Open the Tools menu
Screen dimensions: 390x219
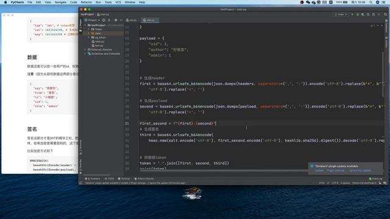(x=108, y=2)
